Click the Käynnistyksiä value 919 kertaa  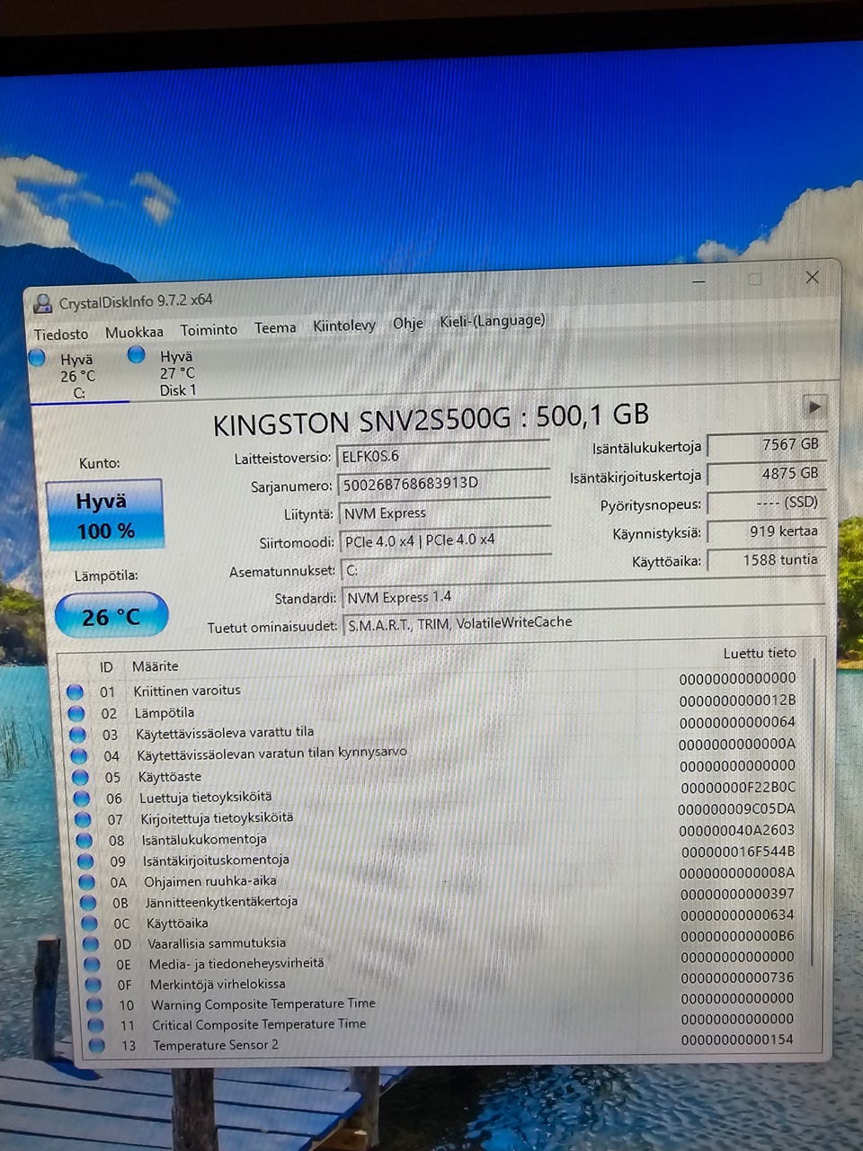point(767,531)
